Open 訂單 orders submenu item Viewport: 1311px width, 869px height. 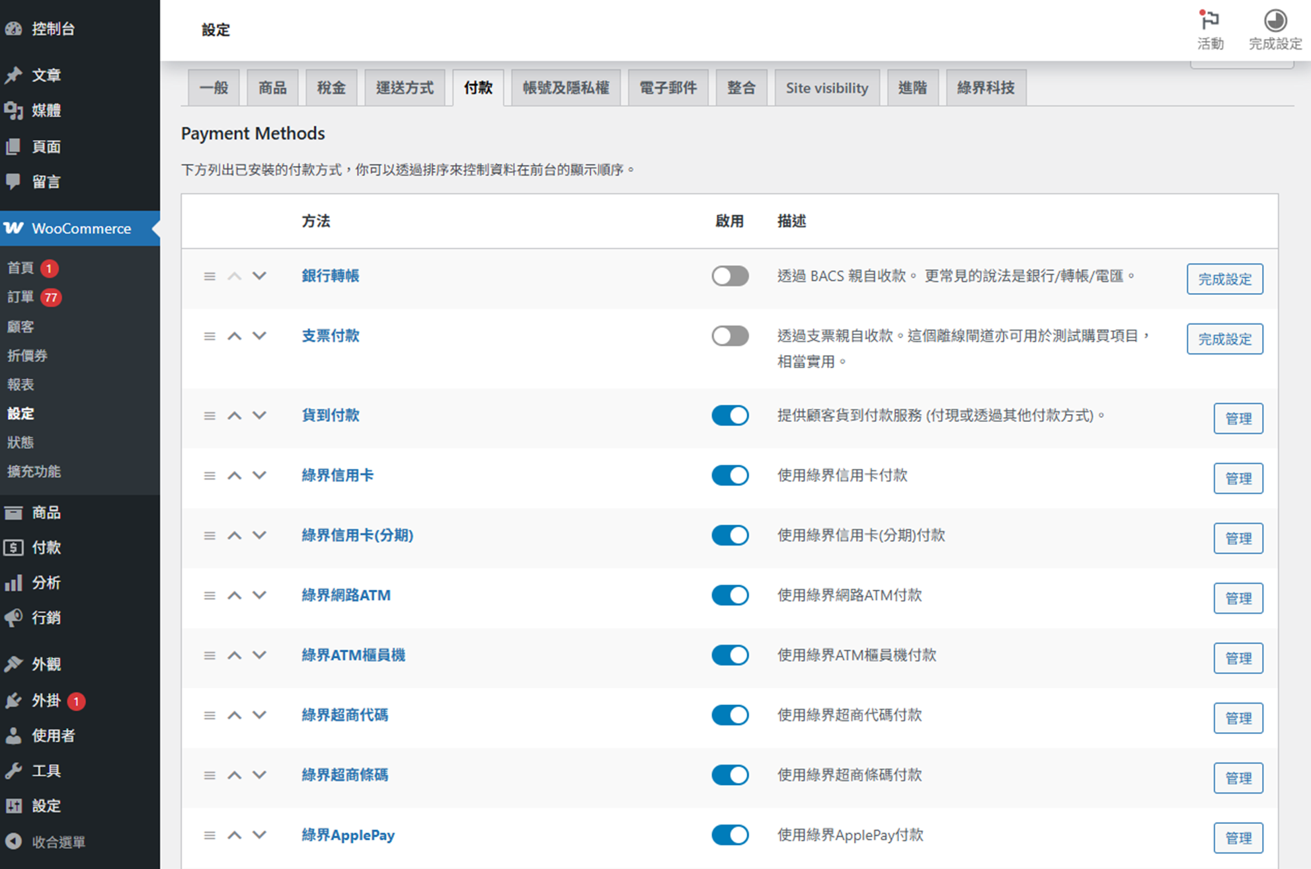click(x=20, y=297)
